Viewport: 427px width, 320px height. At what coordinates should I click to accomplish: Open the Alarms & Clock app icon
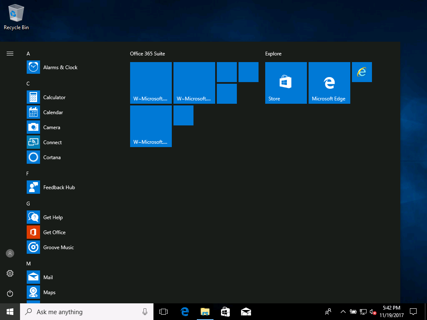pos(33,67)
